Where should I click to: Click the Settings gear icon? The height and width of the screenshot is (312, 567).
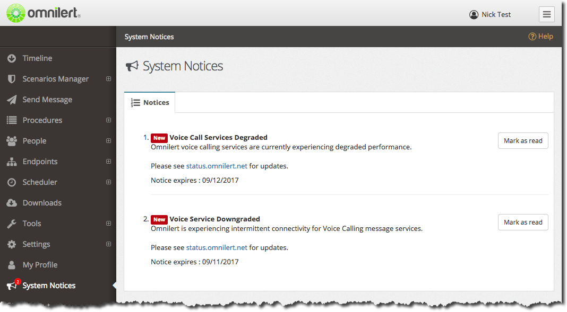pos(12,244)
